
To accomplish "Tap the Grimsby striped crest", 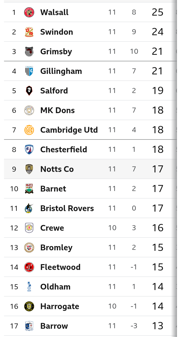I will tap(29, 52).
